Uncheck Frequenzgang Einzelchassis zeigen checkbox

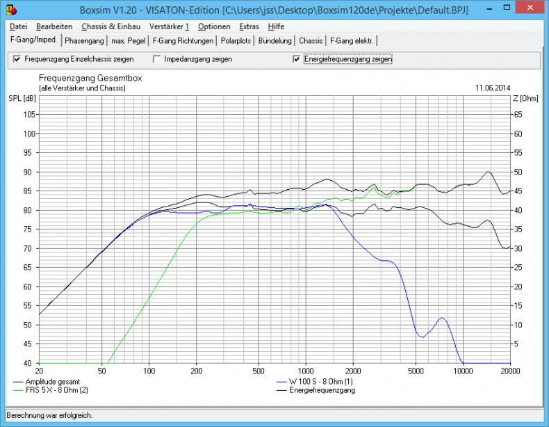(17, 60)
